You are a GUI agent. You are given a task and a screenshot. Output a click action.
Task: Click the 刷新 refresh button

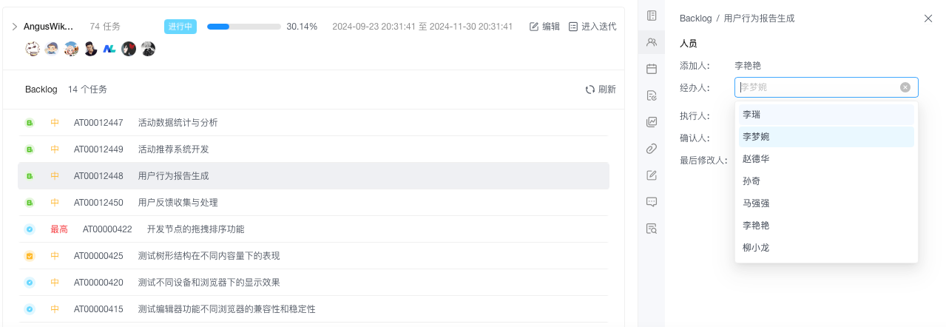(x=601, y=90)
